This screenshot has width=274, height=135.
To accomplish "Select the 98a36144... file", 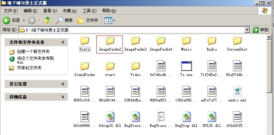I will (110, 94).
